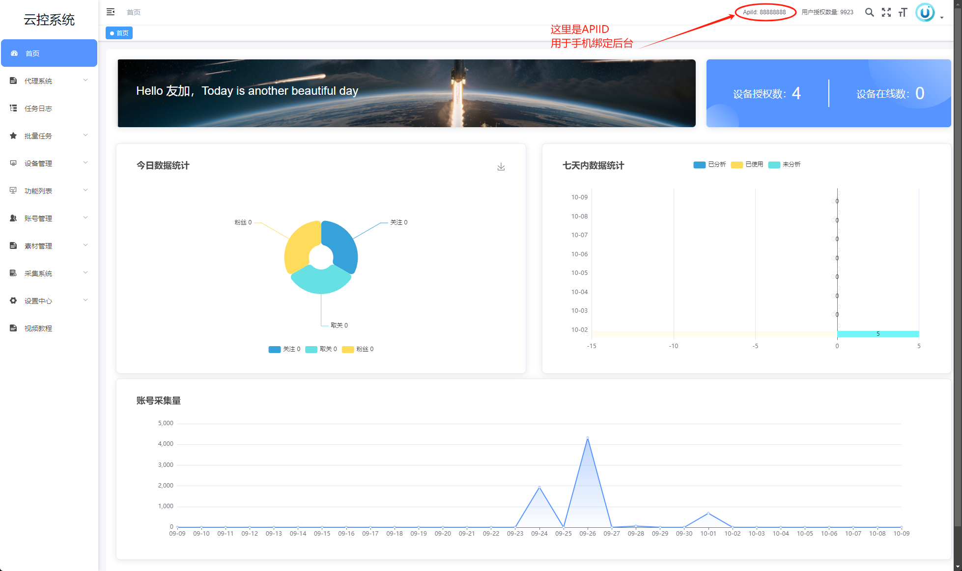Collapse the sidebar with hamburger icon
The width and height of the screenshot is (962, 571).
point(111,12)
